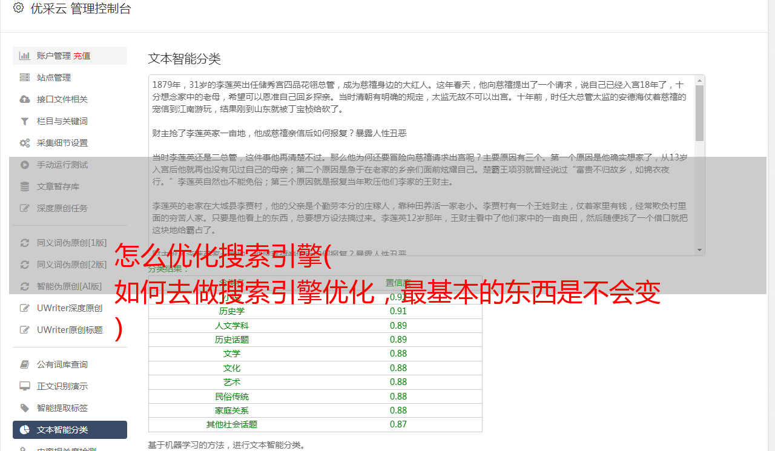775x451 pixels.
Task: Click the edit icon for UWriter深度原创
Action: (x=25, y=308)
